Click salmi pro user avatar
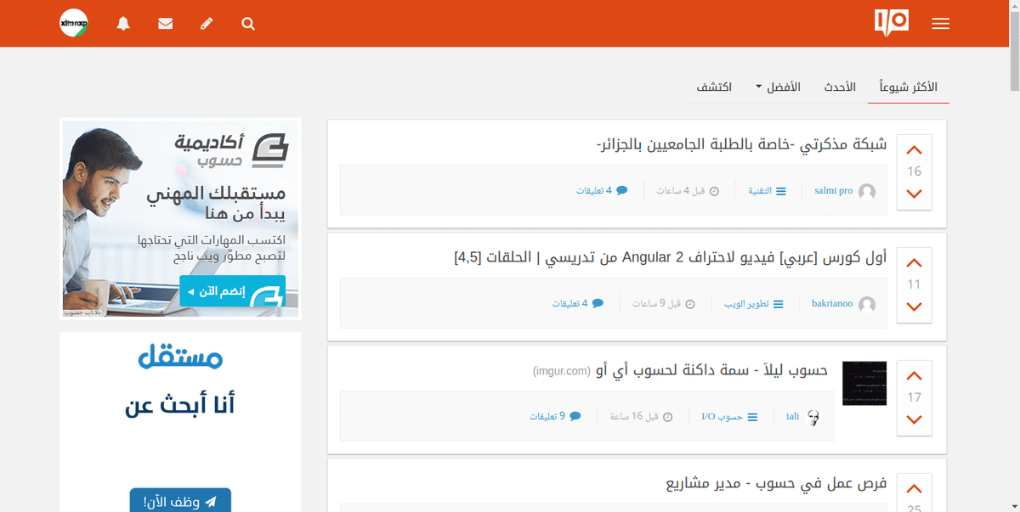Image resolution: width=1020 pixels, height=512 pixels. click(867, 191)
